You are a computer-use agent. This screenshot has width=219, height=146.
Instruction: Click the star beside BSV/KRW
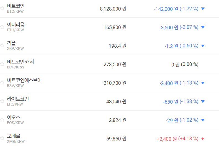tap(2, 83)
